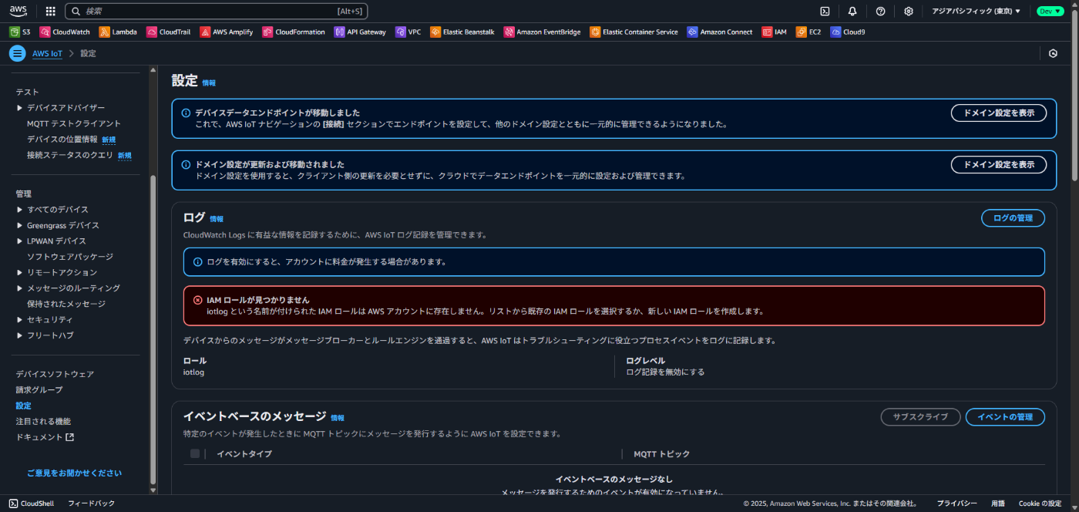Viewport: 1079px width, 512px height.
Task: Click ご意見をお聞かせください link
Action: click(74, 473)
